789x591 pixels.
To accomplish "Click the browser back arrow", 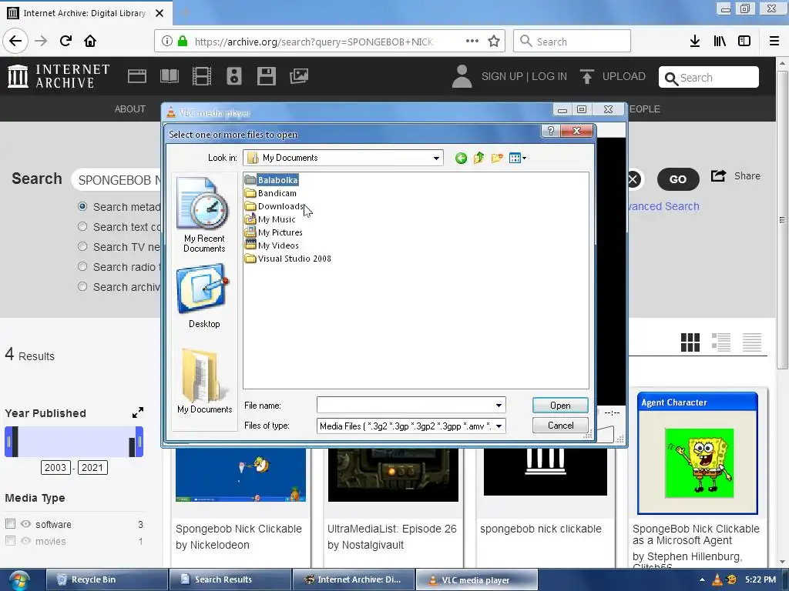I will click(15, 41).
